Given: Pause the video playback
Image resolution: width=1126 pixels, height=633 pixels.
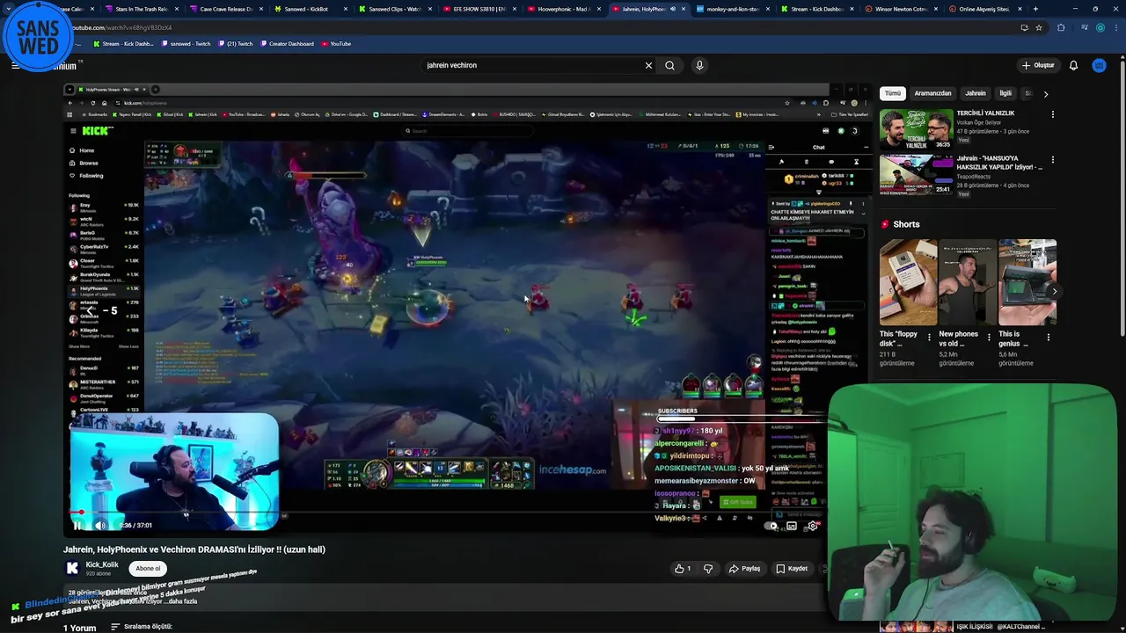Looking at the screenshot, I should 77,526.
